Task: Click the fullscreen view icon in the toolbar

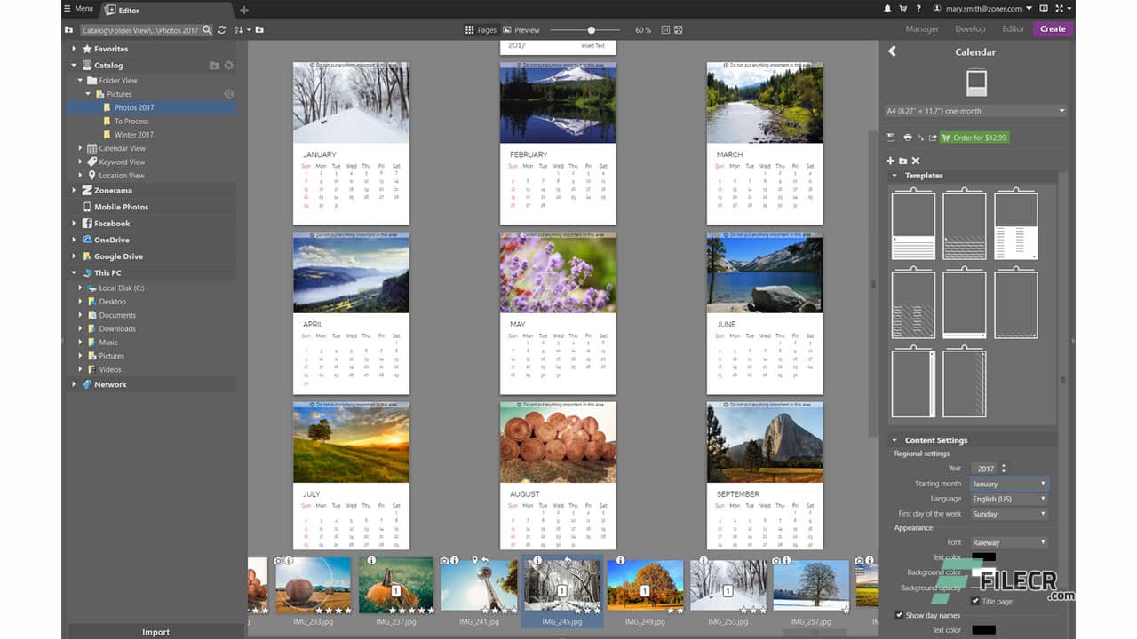Action: (x=679, y=29)
